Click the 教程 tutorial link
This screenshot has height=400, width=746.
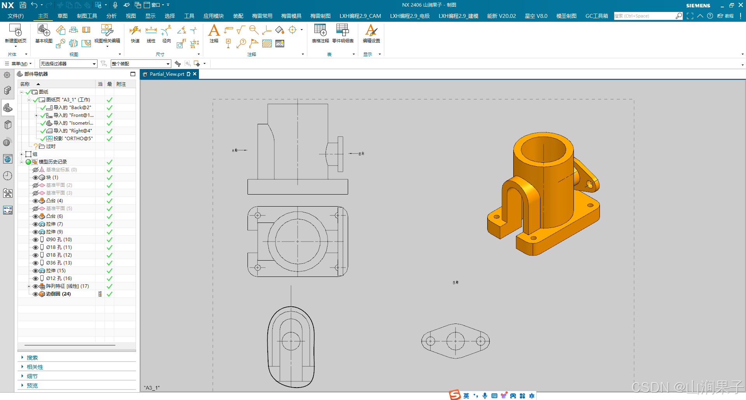[726, 16]
